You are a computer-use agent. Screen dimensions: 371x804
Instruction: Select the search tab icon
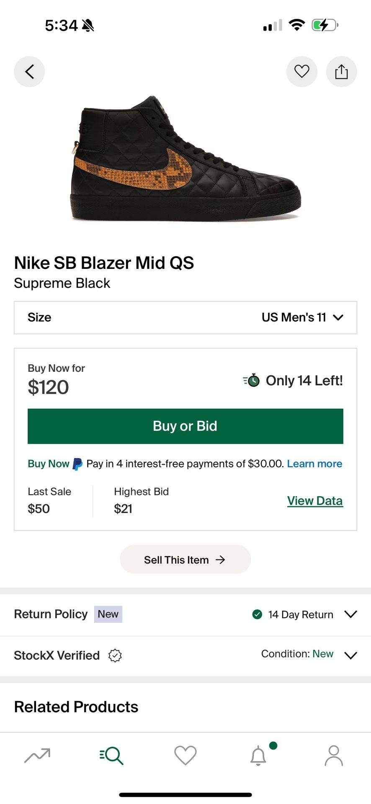(x=111, y=755)
